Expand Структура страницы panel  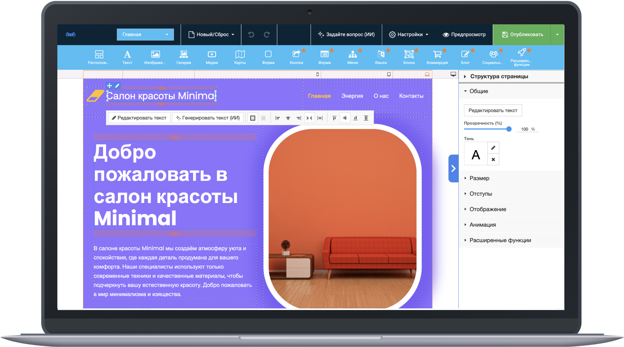(511, 77)
